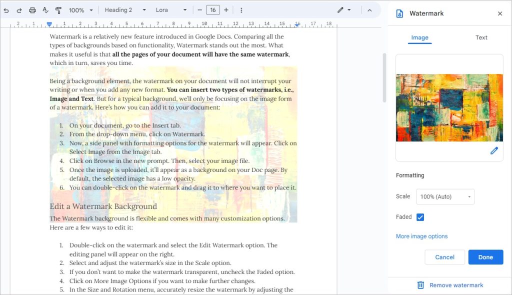Open the three-dot overflow icon on the toolbar
The image size is (512, 295).
[x=241, y=9]
